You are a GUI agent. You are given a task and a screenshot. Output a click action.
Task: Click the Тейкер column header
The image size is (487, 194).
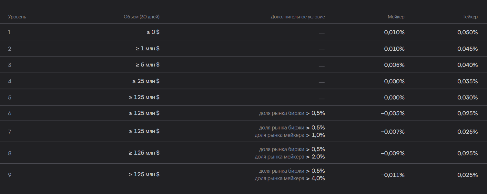coord(470,17)
